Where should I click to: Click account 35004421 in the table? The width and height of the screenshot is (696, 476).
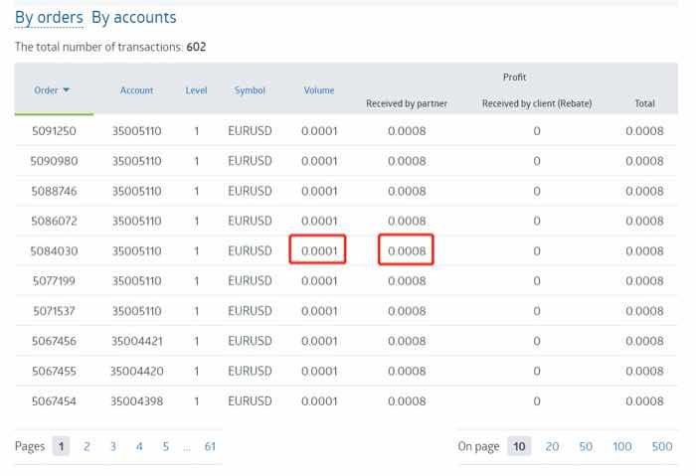tap(137, 341)
